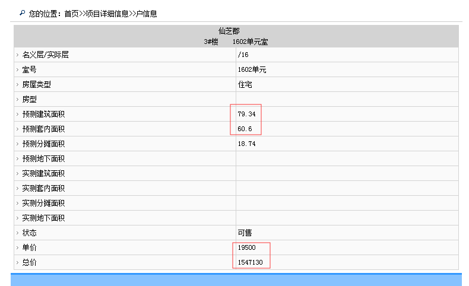Click the 名义层/实际层 row label
The width and height of the screenshot is (469, 286).
[46, 55]
